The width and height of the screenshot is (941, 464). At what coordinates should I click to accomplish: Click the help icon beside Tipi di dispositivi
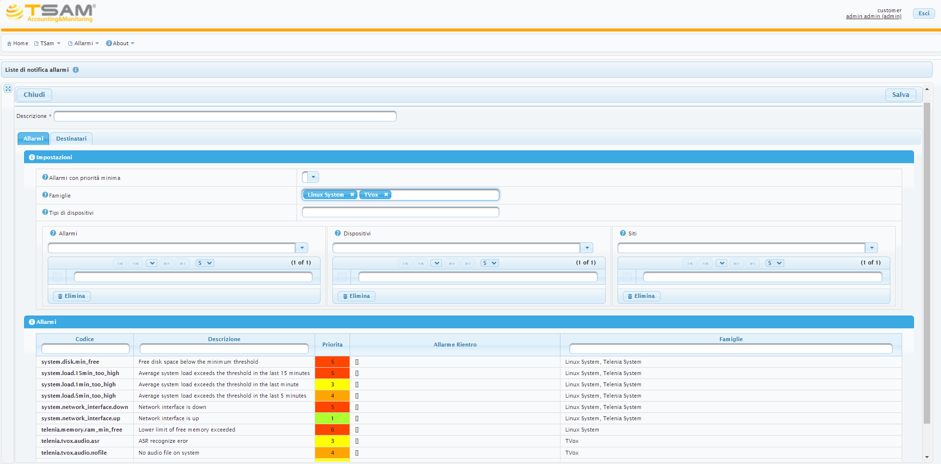tap(45, 212)
